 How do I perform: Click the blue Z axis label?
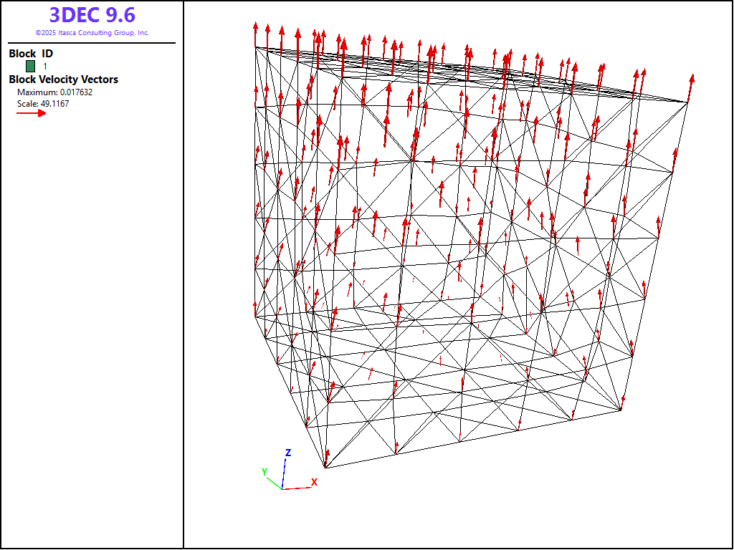[x=287, y=453]
